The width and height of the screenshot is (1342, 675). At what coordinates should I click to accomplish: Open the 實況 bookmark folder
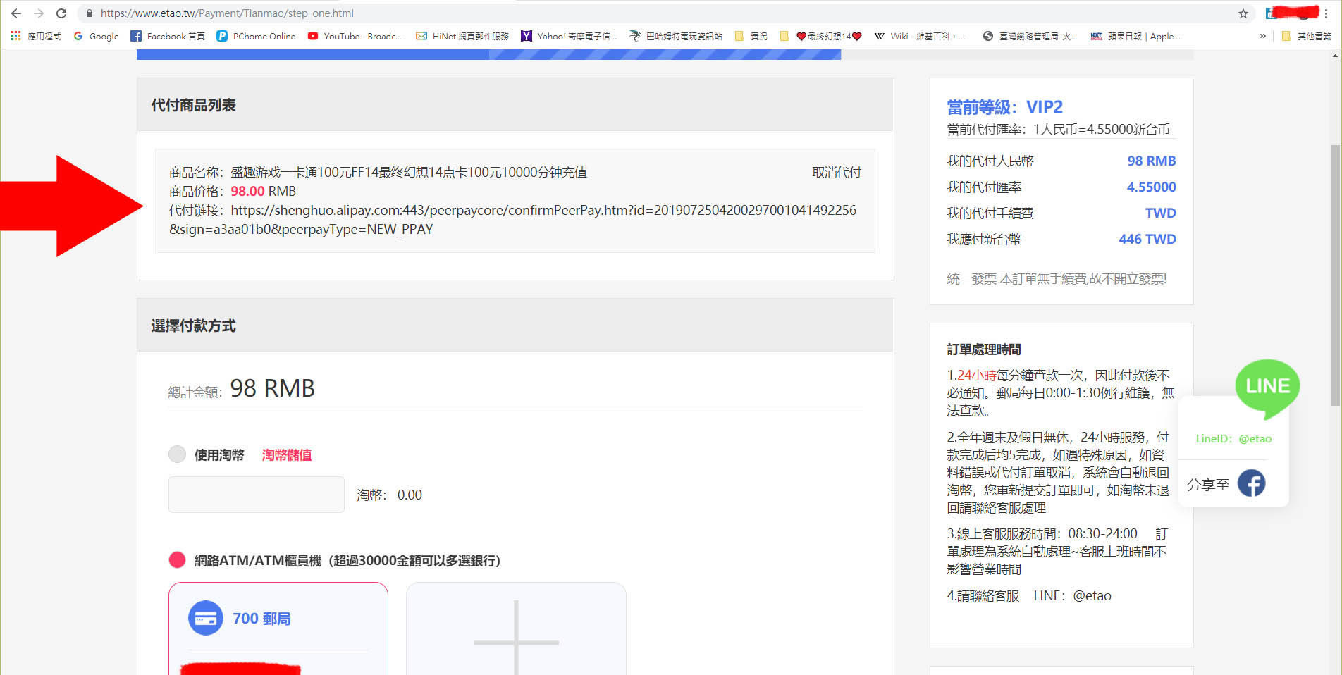pyautogui.click(x=751, y=36)
